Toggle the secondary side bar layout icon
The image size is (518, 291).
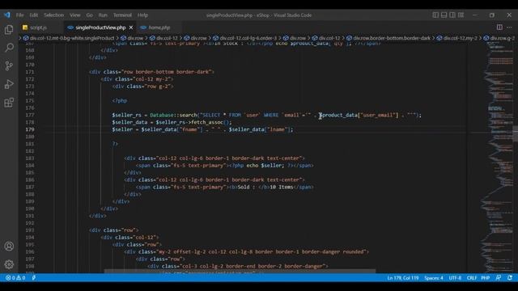(x=452, y=15)
